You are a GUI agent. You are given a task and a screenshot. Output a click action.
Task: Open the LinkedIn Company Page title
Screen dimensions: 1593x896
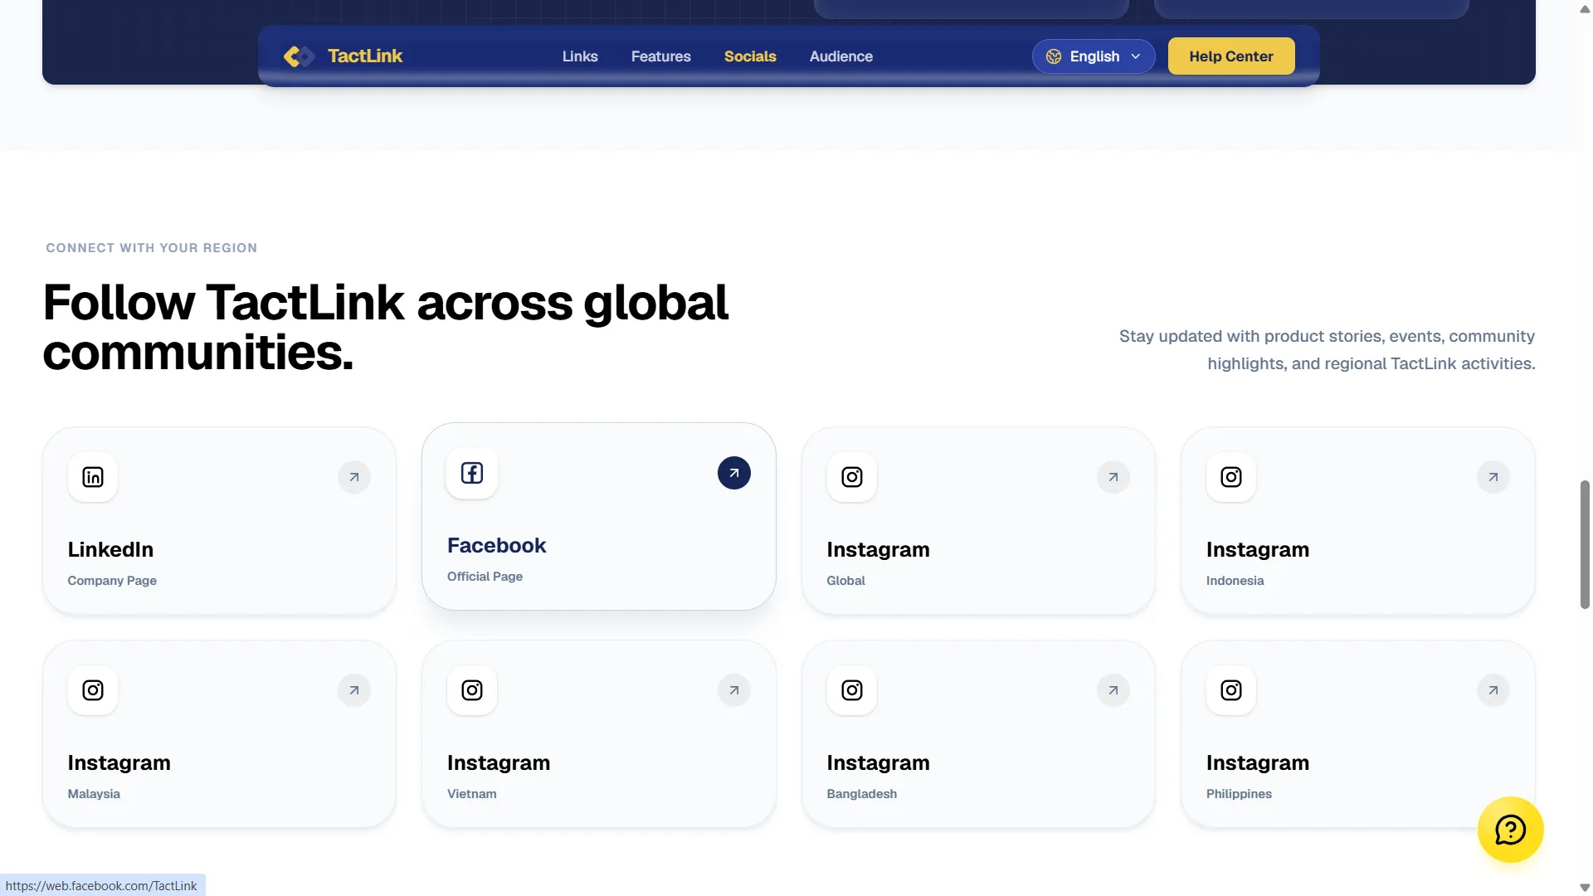[x=110, y=549]
